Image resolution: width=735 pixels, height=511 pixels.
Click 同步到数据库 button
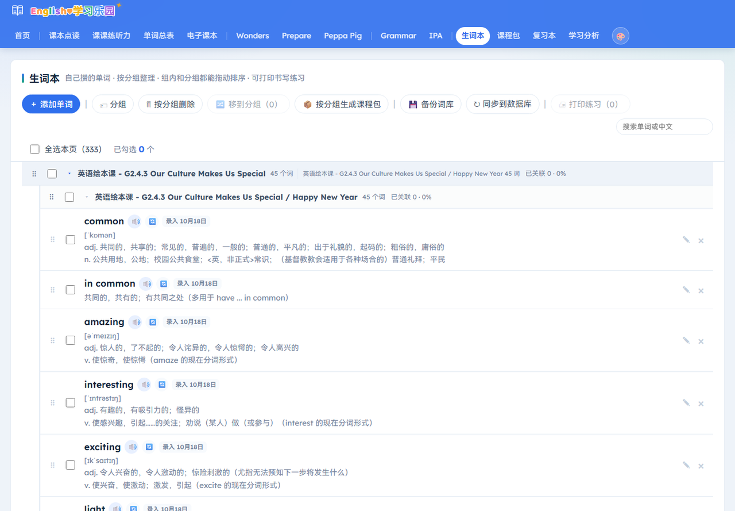(502, 104)
